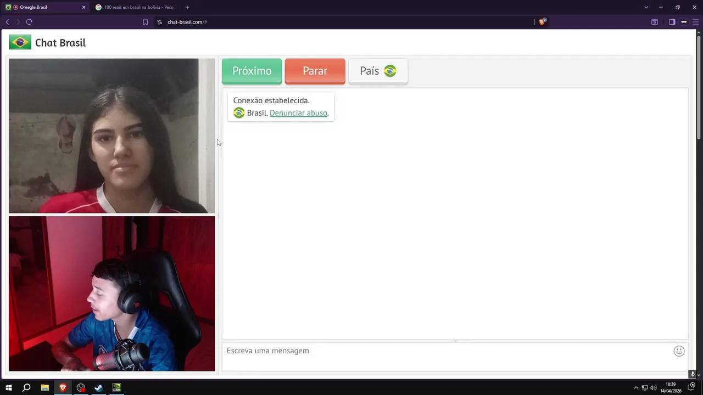This screenshot has height=395, width=703.
Task: Open the notification center icon
Action: [x=691, y=387]
